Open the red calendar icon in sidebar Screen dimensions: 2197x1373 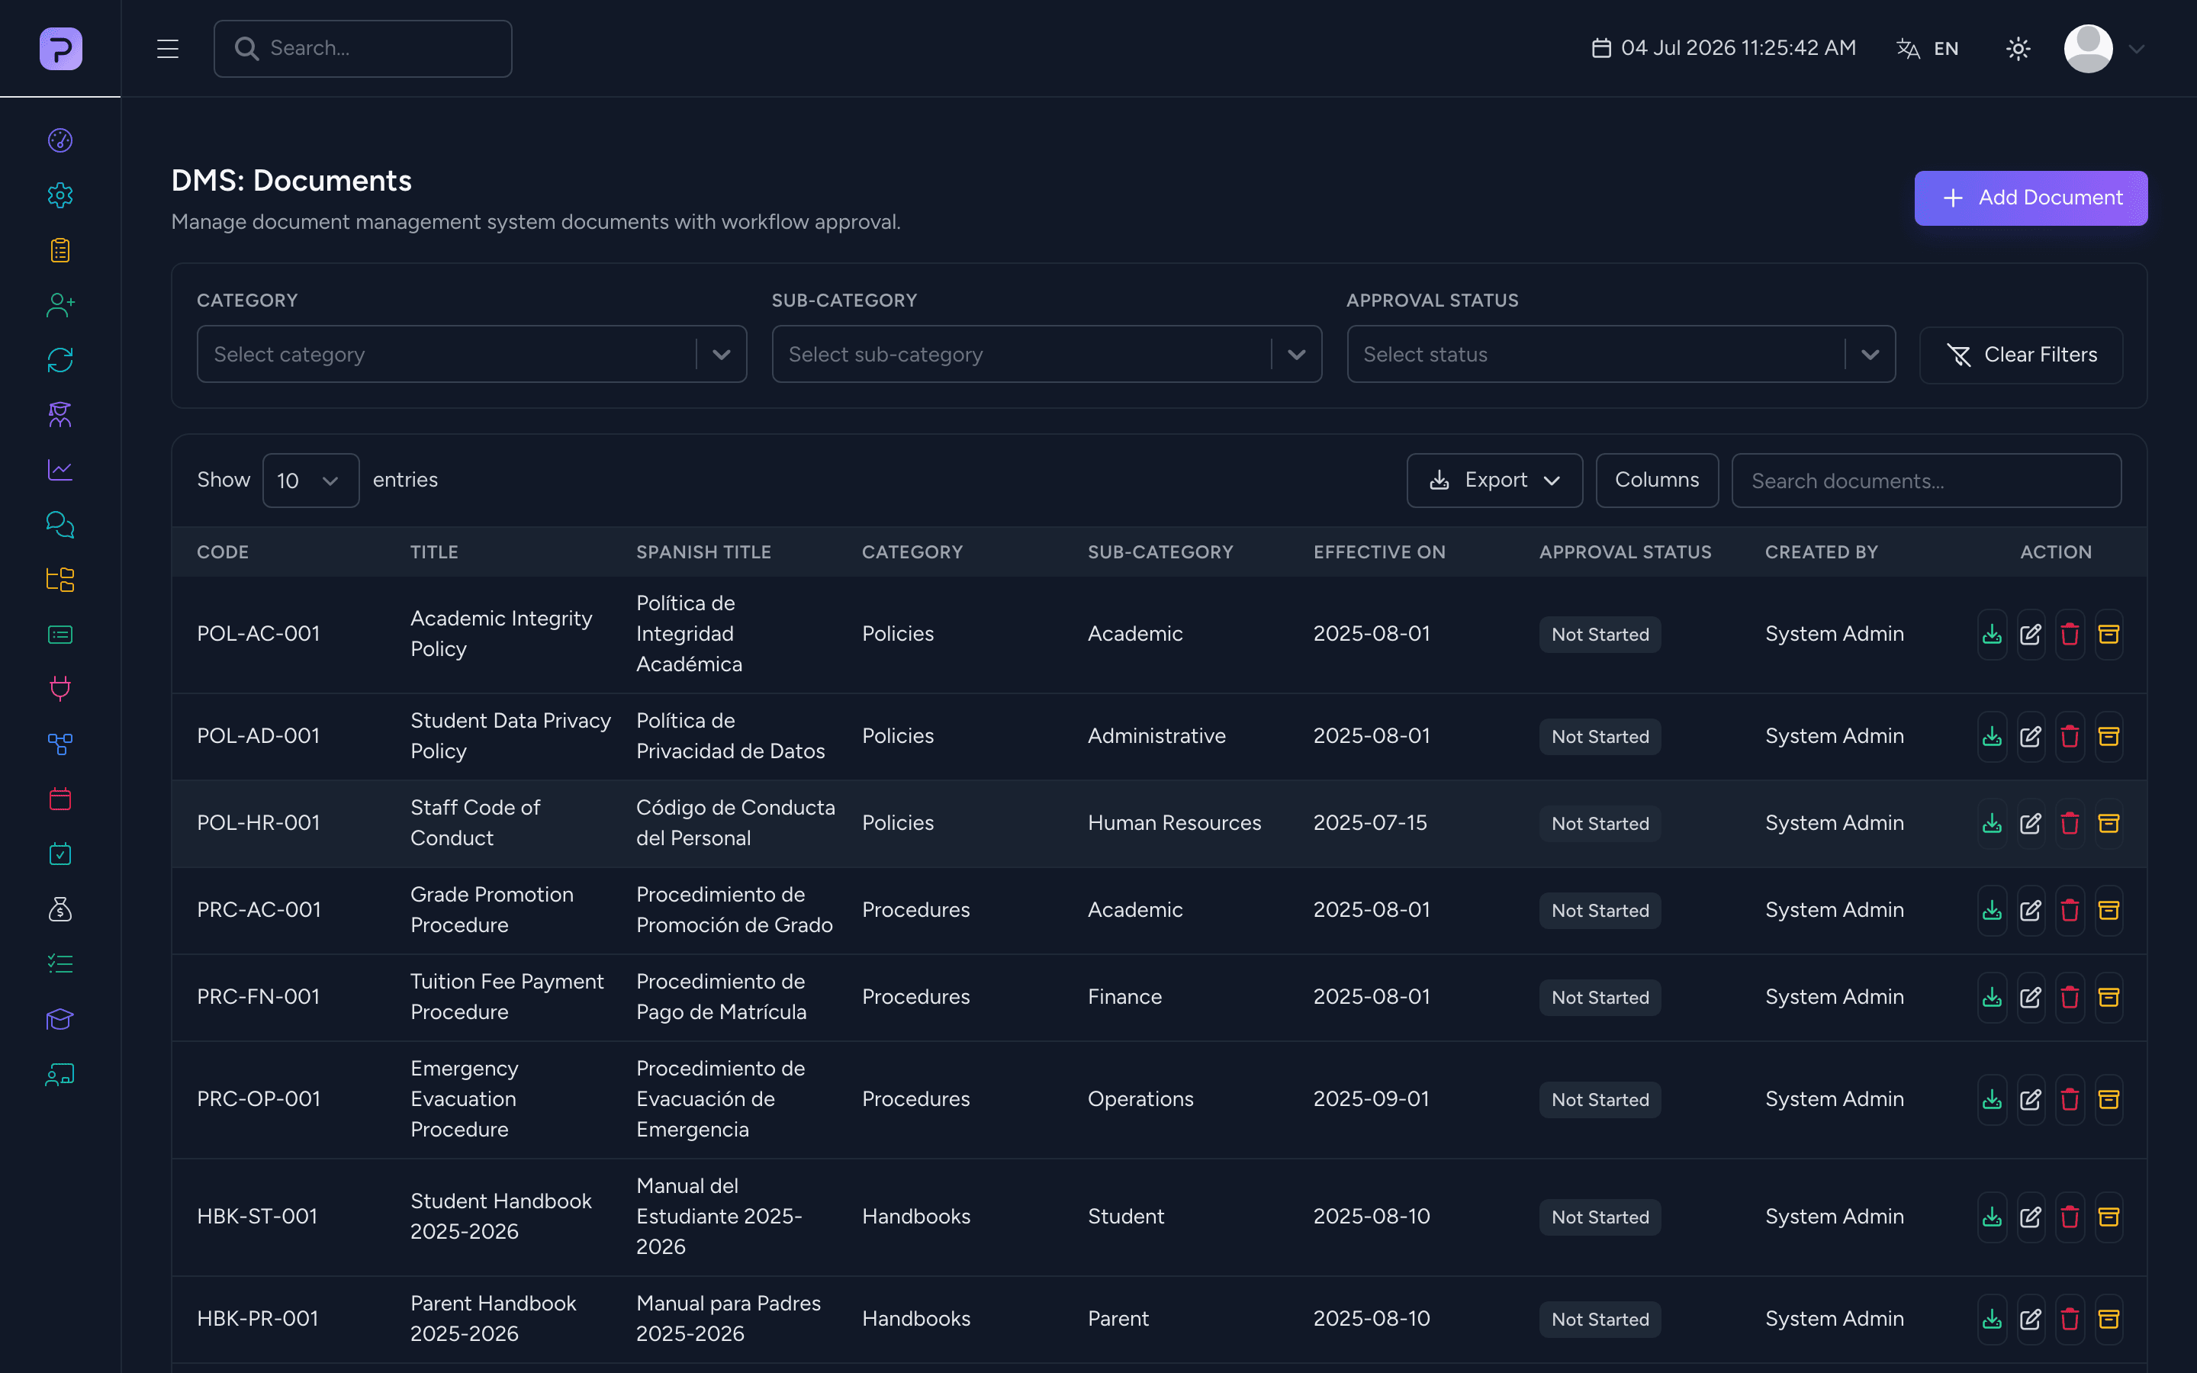[60, 799]
